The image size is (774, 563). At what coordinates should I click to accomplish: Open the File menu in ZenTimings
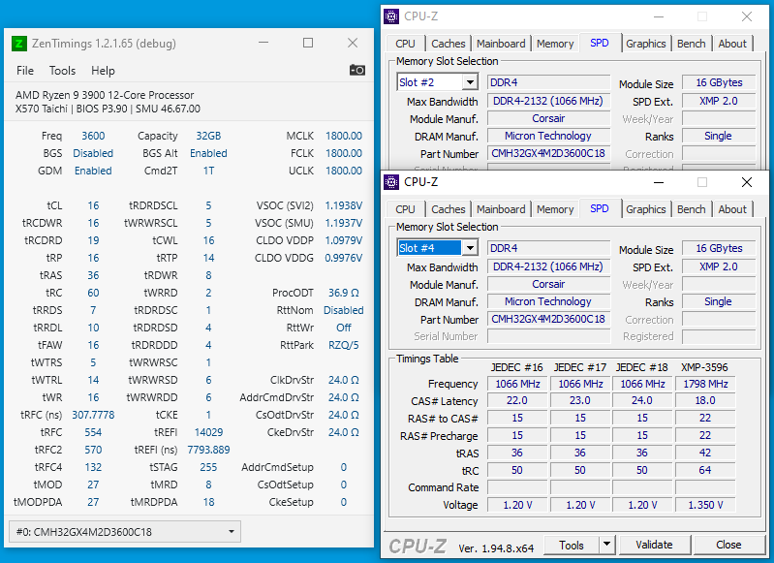point(25,71)
